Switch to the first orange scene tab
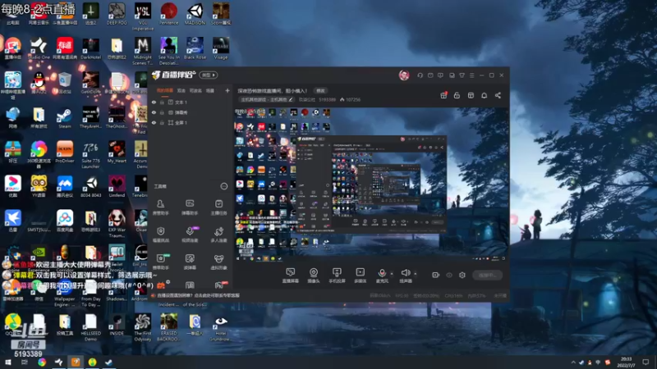657x369 pixels. pyautogui.click(x=165, y=90)
